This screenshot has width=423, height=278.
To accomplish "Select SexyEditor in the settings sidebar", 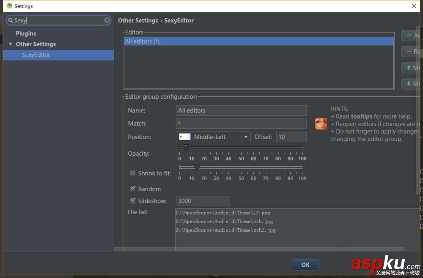I will (x=36, y=55).
